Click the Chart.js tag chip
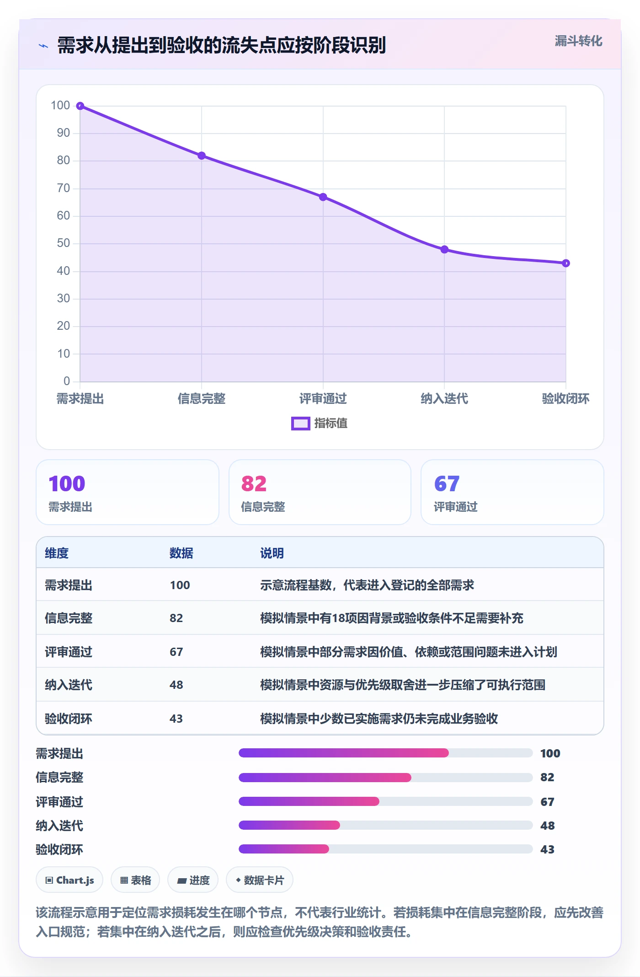Viewport: 640px width, 977px height. (x=69, y=880)
